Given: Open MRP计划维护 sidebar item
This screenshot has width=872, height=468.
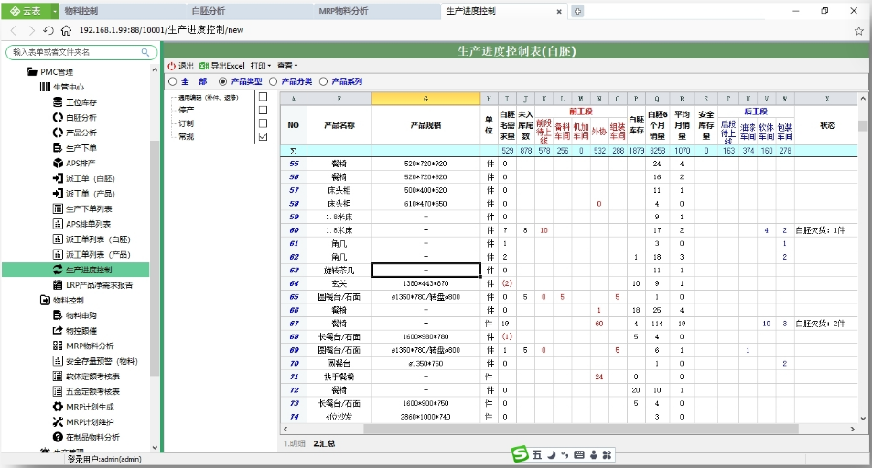Looking at the screenshot, I should click(90, 422).
